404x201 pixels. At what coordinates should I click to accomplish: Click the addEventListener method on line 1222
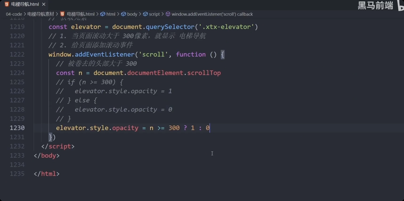pos(105,54)
